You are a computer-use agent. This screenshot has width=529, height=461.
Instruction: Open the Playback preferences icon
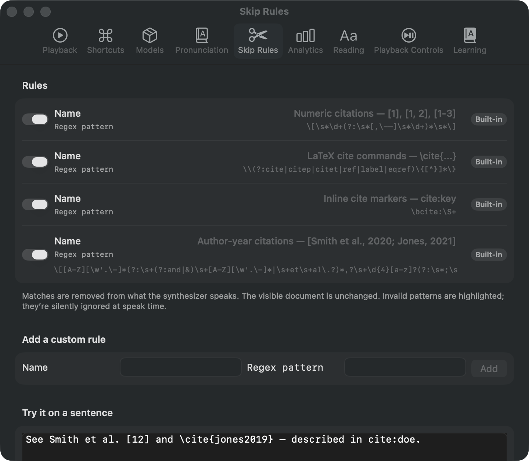click(60, 36)
